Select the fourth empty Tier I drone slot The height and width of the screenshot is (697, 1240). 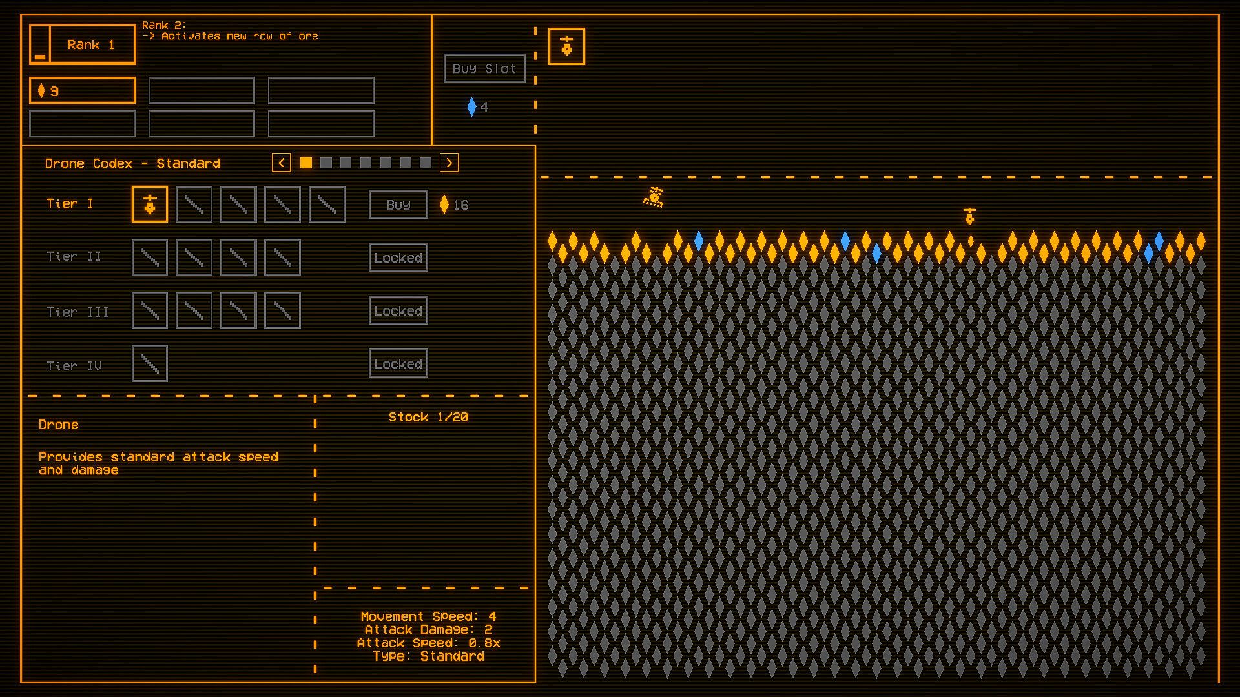282,204
